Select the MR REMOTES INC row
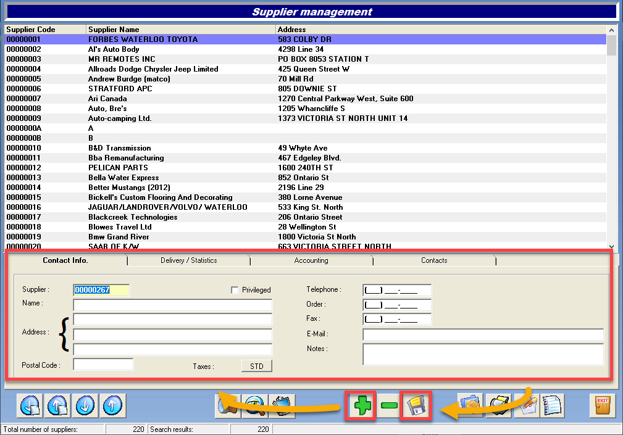623x435 pixels. [x=305, y=59]
